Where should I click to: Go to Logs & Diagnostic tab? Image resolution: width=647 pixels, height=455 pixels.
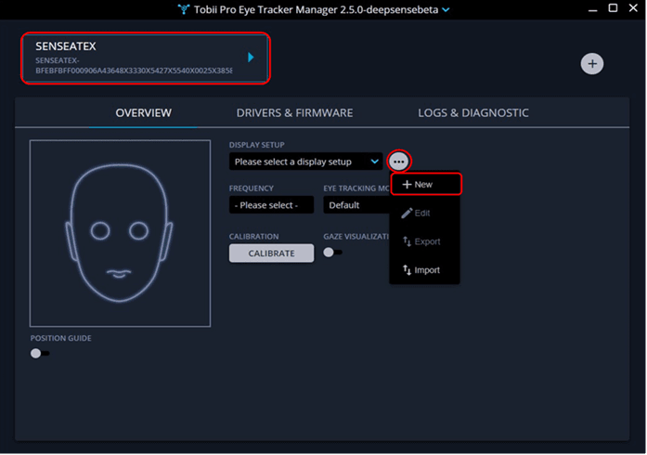pos(473,112)
